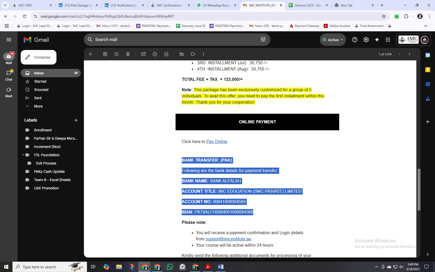Show search options filter icon

[263, 39]
